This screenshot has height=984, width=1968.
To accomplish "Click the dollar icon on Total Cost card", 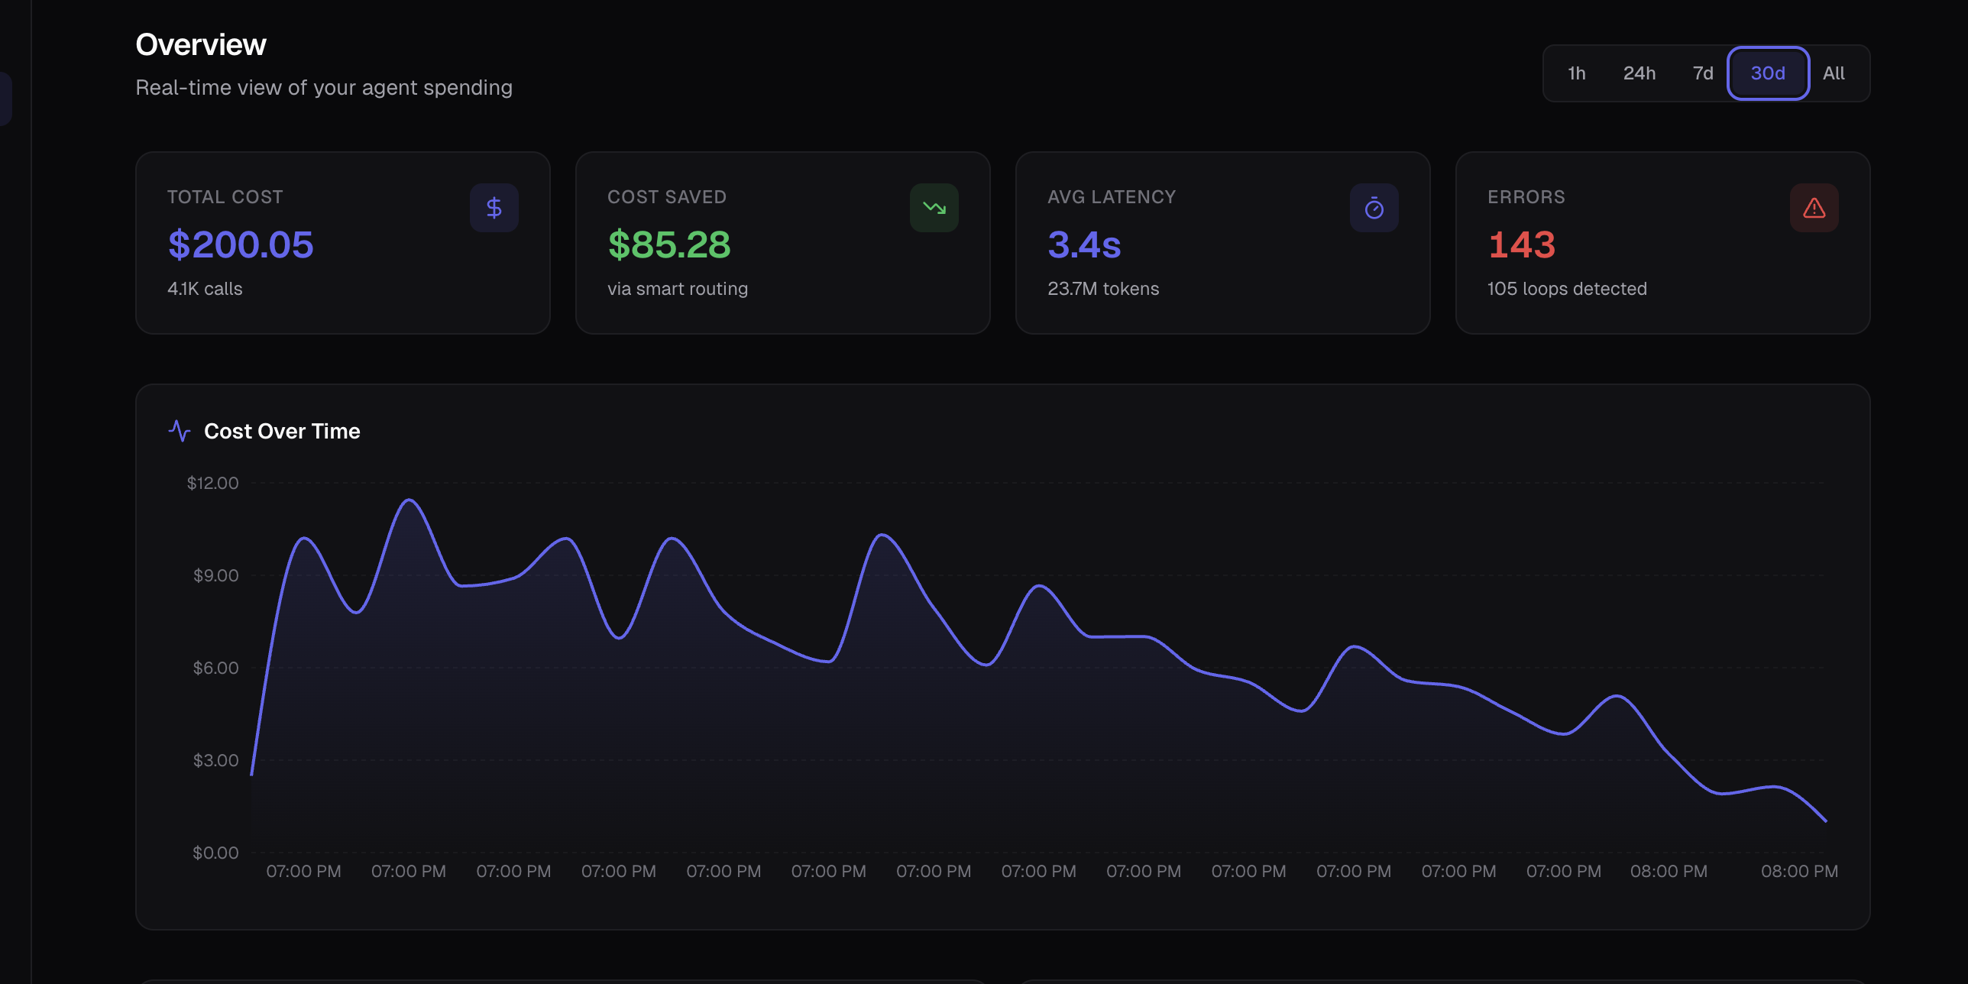I will 494,207.
